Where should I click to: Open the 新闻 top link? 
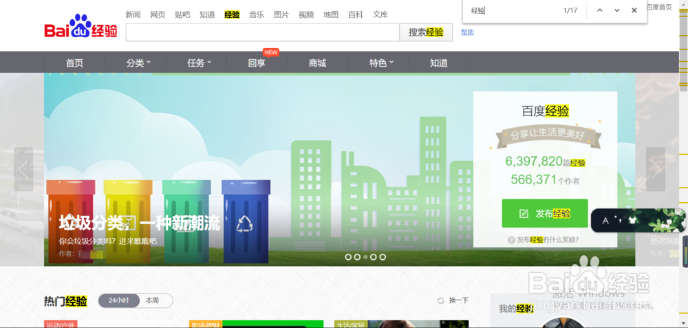[133, 14]
